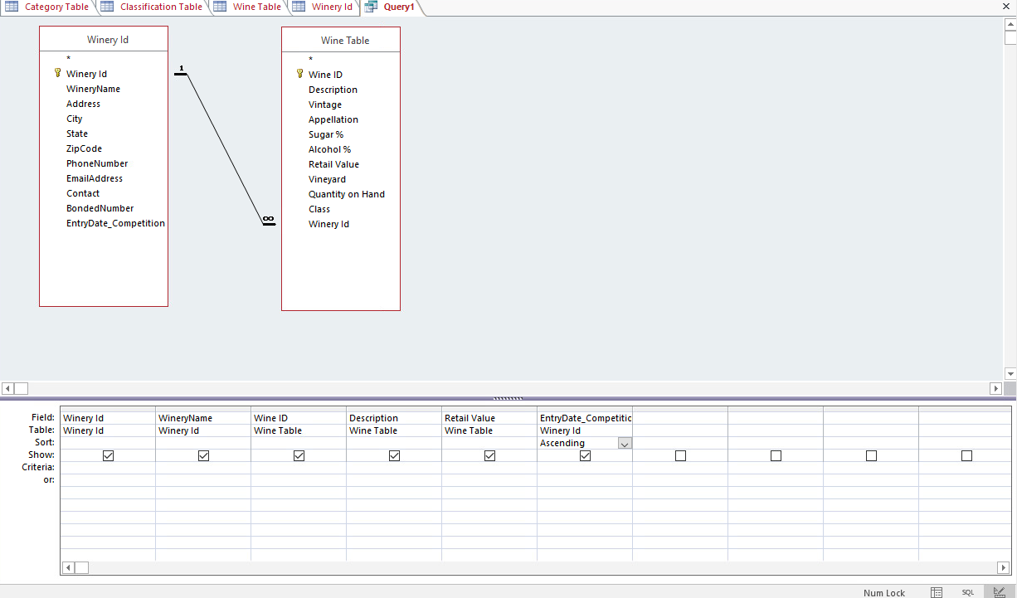Enable Show checkbox in first empty column
Screen dimensions: 1017x598
click(x=680, y=455)
